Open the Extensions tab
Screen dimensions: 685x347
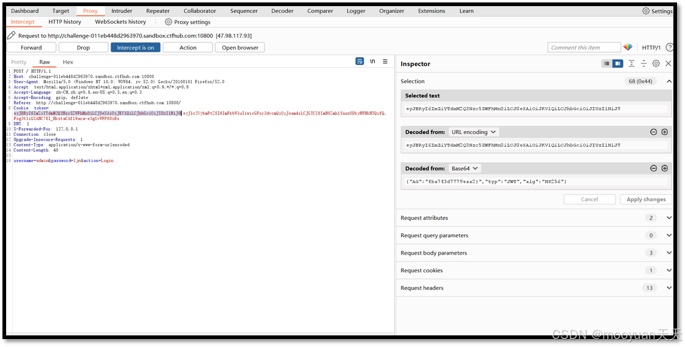pyautogui.click(x=432, y=11)
